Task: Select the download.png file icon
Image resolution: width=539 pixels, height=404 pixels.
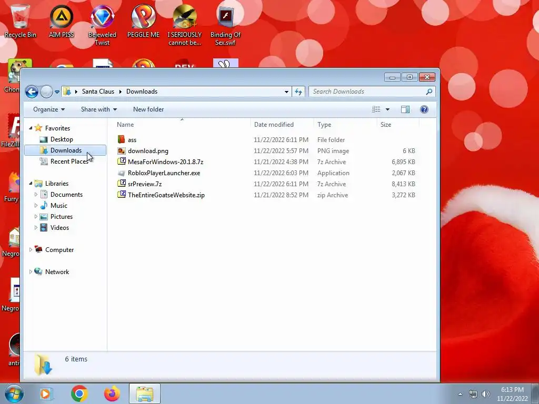Action: (122, 151)
